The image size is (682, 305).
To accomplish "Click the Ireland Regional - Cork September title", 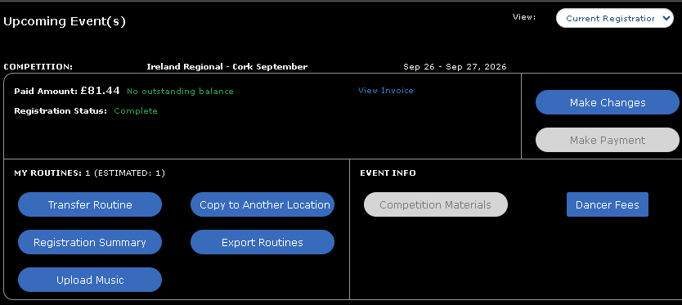I will point(227,66).
